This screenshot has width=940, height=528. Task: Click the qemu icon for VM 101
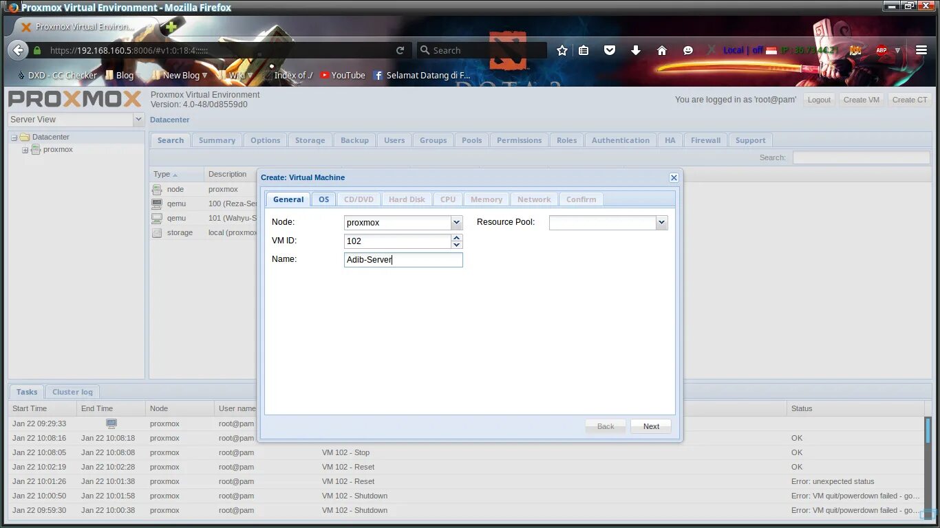(x=157, y=218)
